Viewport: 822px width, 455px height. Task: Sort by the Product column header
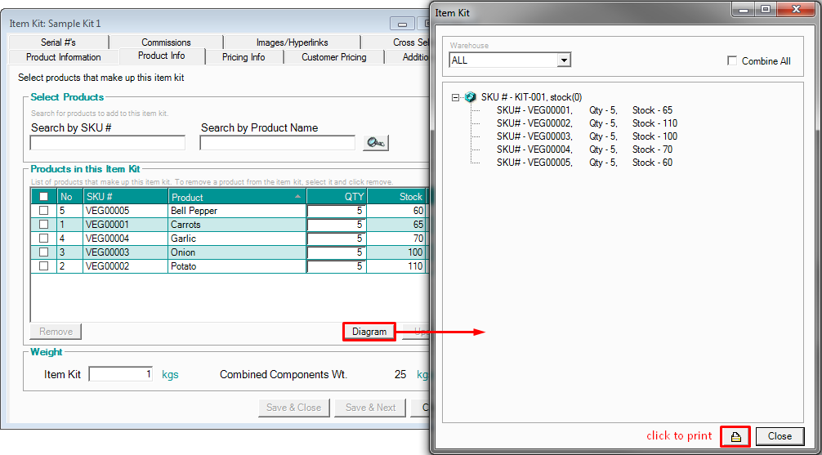pos(237,197)
